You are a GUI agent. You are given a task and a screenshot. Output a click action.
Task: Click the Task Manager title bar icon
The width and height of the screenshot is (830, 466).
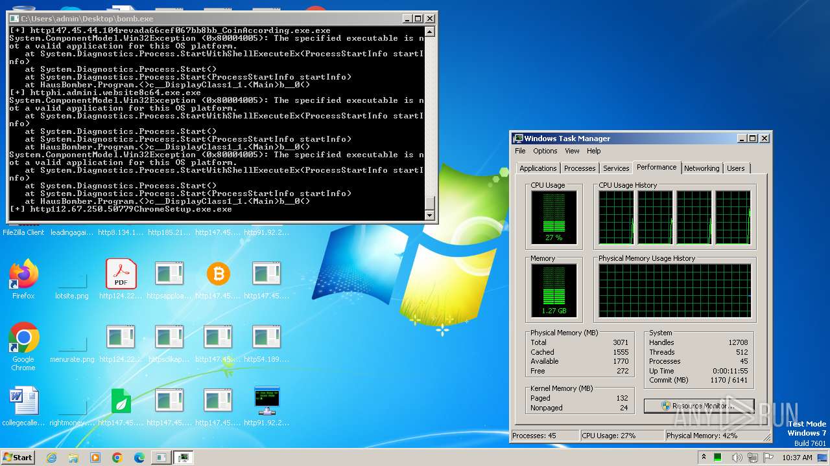[518, 139]
